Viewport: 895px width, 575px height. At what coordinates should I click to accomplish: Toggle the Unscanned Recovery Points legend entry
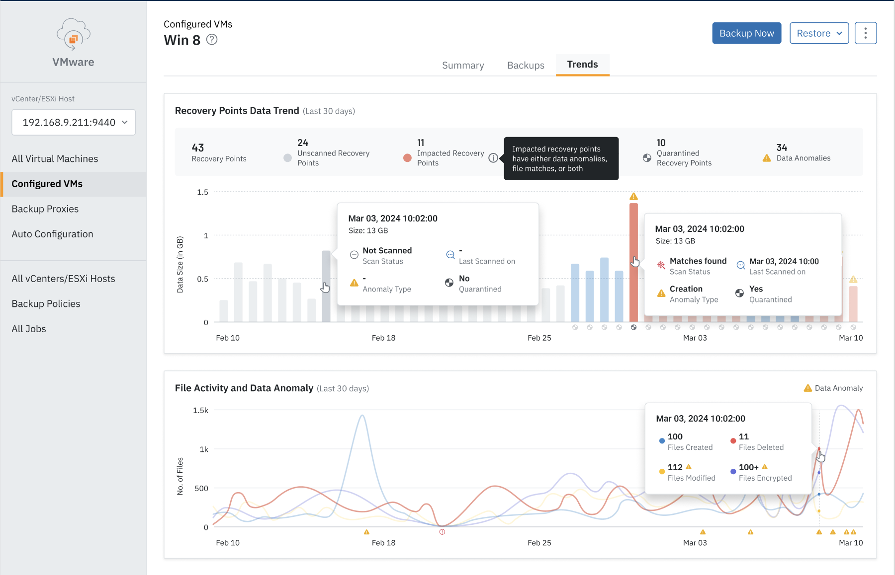(287, 157)
